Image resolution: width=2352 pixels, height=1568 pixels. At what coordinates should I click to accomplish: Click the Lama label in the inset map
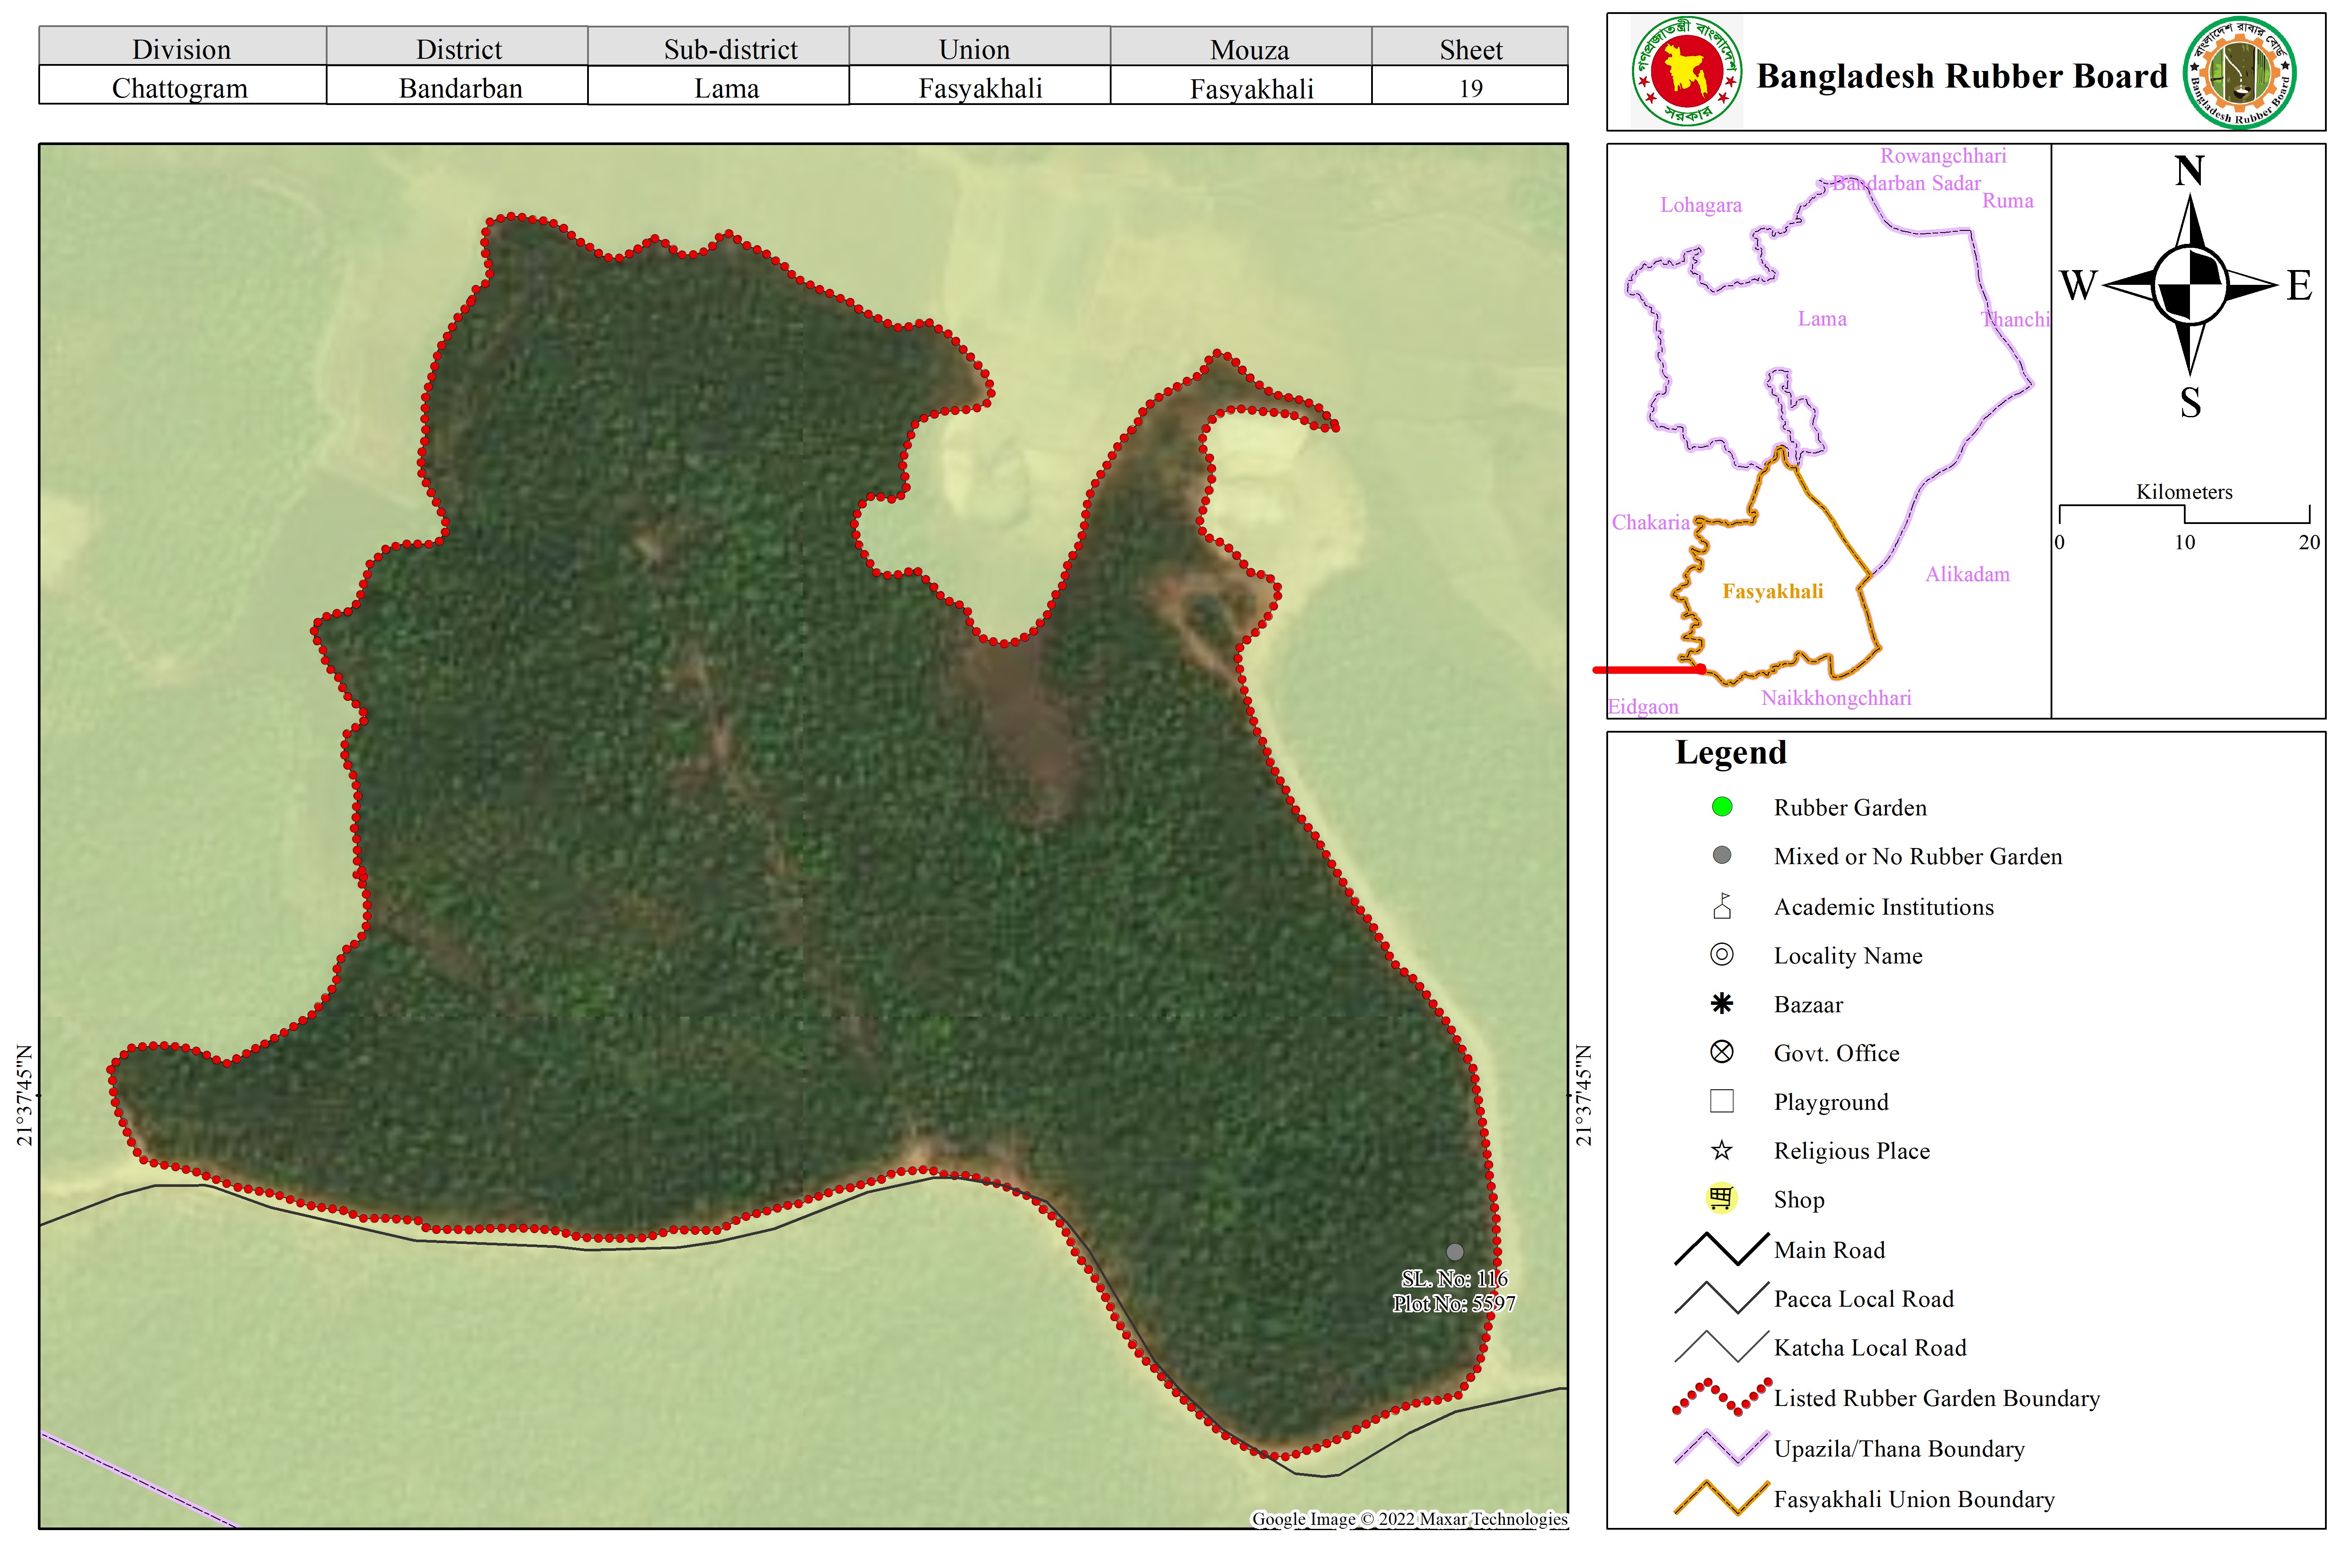point(1821,319)
